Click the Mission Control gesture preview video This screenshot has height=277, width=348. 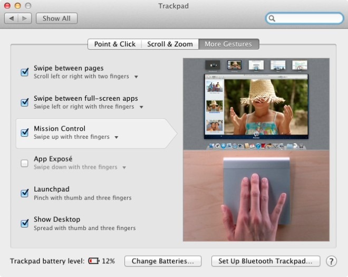coord(256,104)
